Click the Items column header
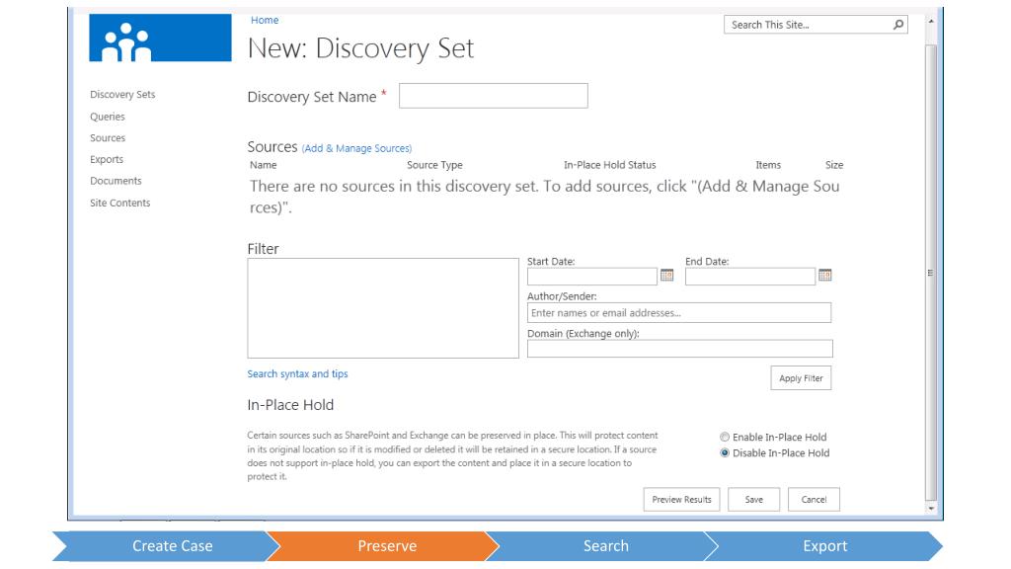 pos(768,165)
